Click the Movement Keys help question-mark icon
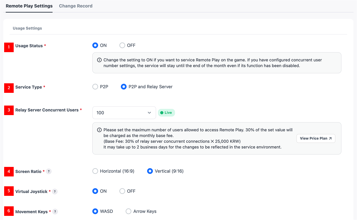The image size is (357, 220). 55,211
